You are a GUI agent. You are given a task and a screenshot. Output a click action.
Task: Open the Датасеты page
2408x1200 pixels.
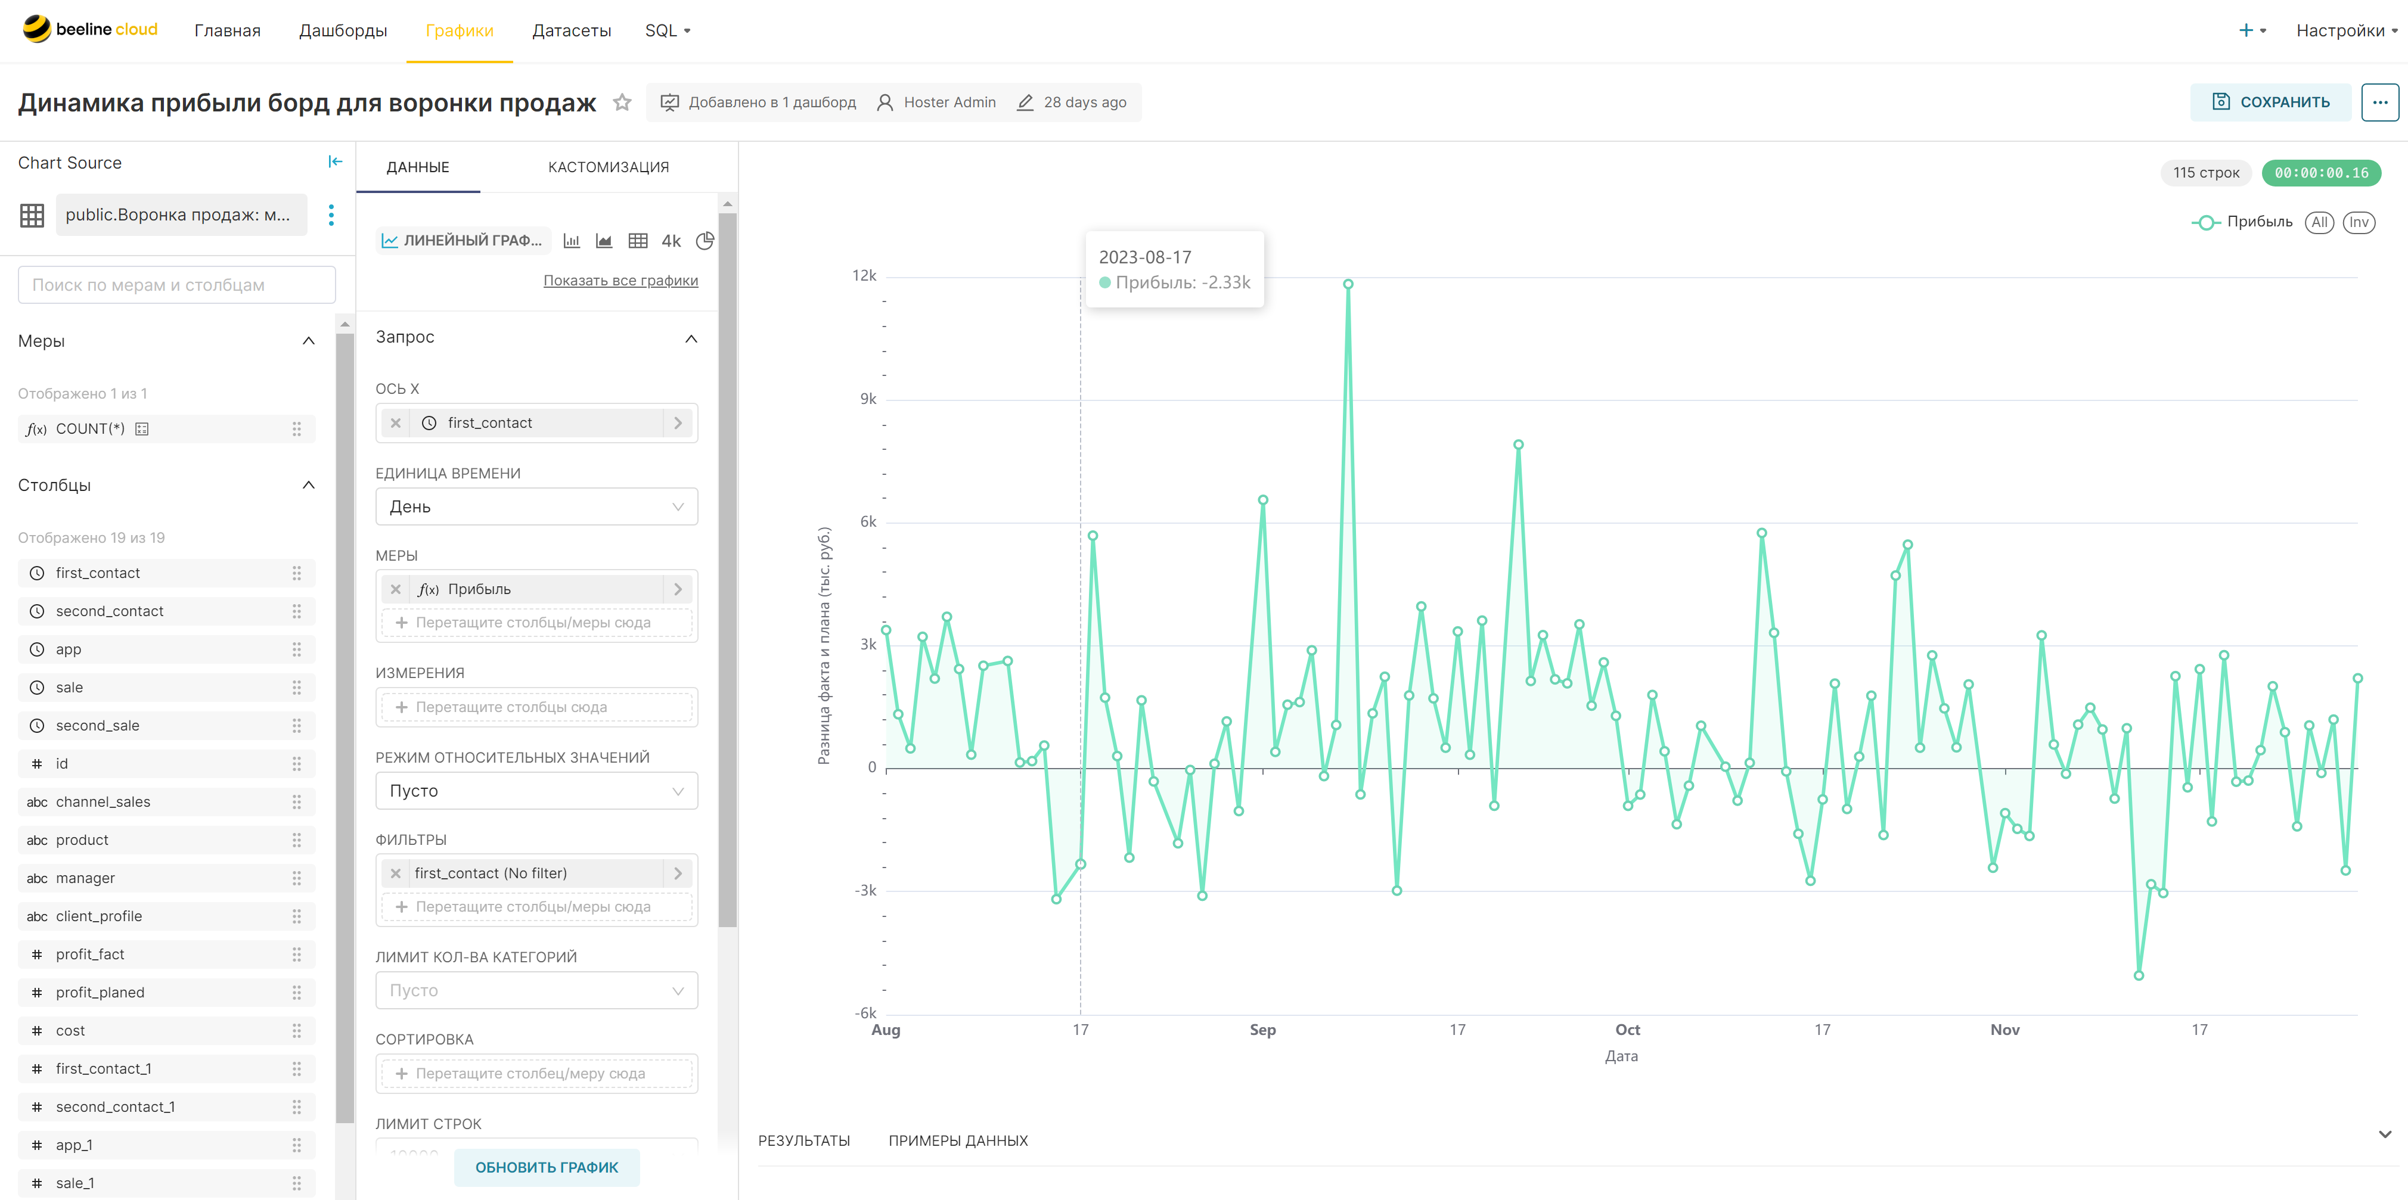click(x=571, y=30)
